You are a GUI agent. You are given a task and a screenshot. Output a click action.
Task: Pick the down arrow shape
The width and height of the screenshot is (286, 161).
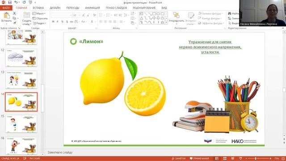tap(158, 18)
